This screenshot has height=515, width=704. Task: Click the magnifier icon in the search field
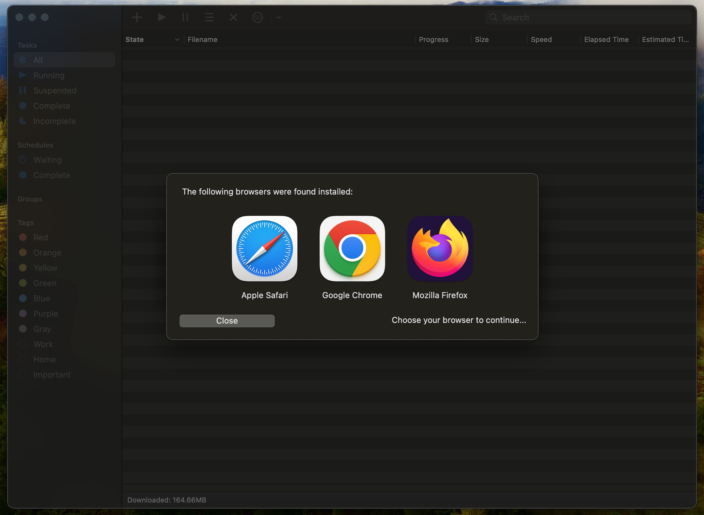493,17
